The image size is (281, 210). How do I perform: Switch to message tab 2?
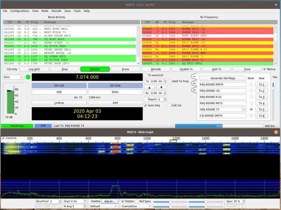pyautogui.click(x=194, y=83)
